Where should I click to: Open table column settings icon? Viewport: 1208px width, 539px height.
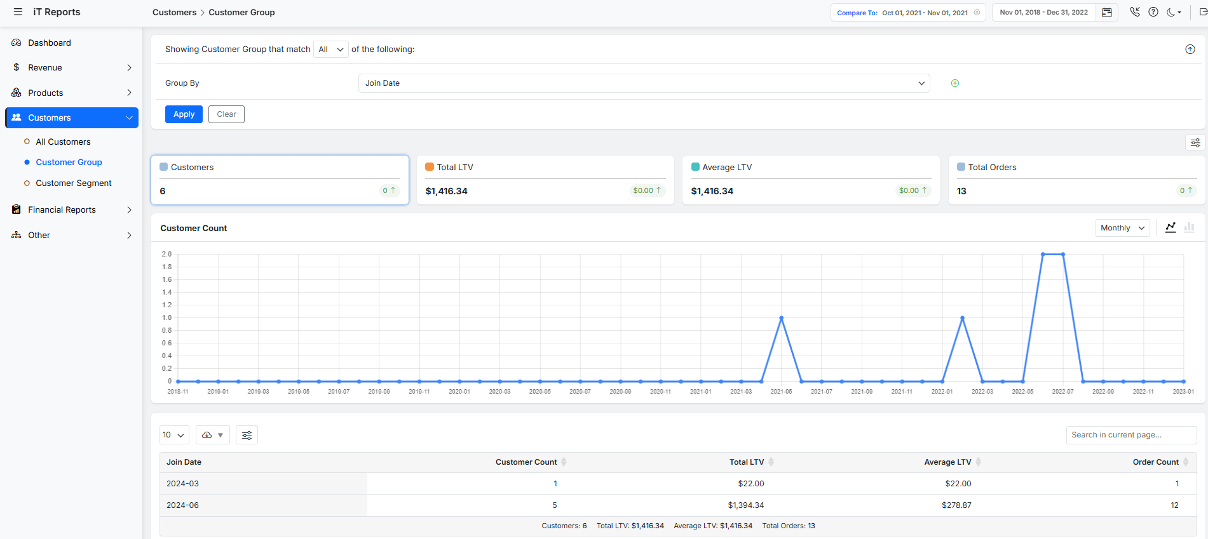[x=247, y=435]
